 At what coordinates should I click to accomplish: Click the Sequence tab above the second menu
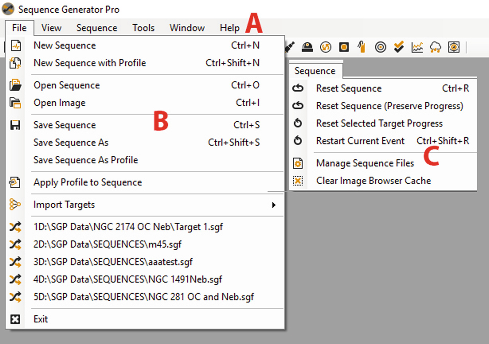[x=315, y=71]
